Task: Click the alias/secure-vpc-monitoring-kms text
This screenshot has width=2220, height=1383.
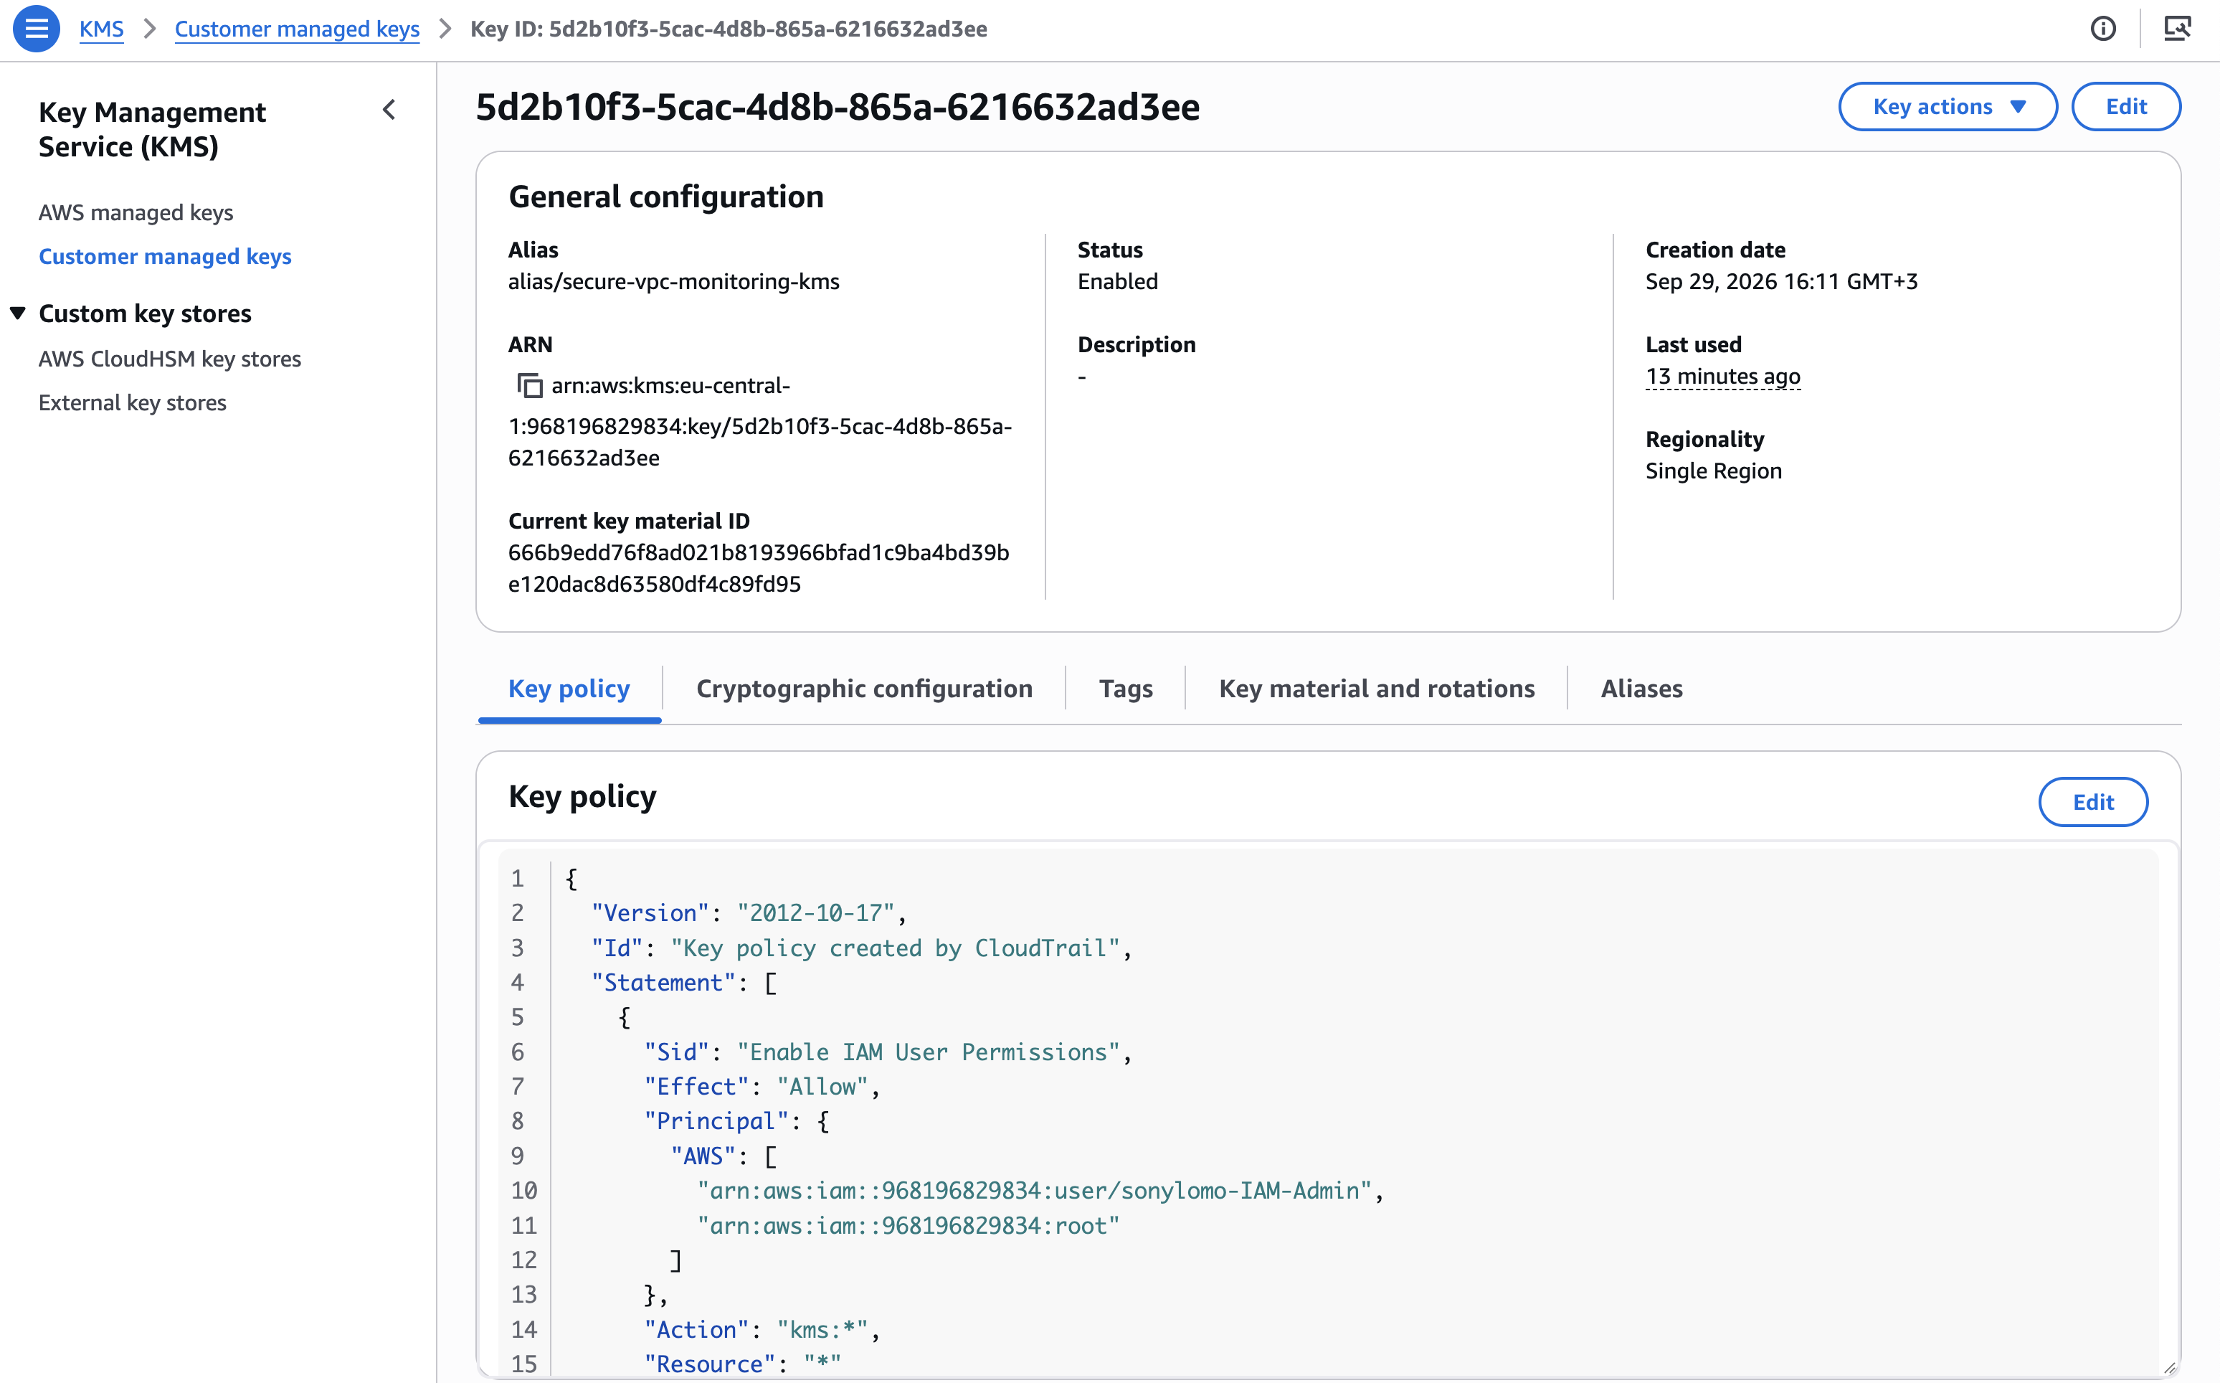Action: (673, 280)
